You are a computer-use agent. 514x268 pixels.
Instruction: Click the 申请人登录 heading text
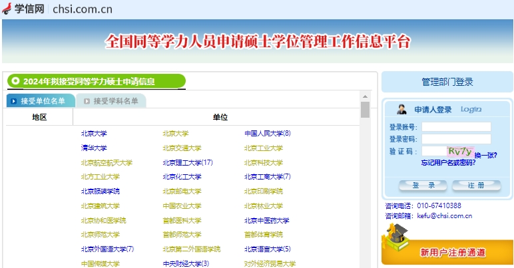coord(433,110)
